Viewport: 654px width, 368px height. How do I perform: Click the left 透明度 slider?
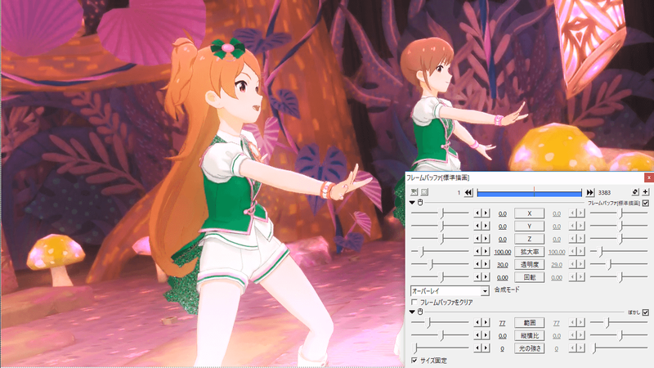[440, 264]
